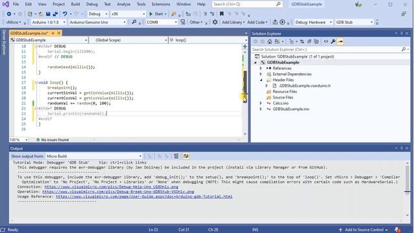Open the GDB Stub debugger dropdown
The image size is (414, 233).
[354, 22]
